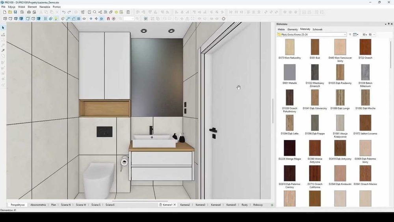Screen dimensions: 394x222
Task: Open the Roboczy tab
Action: (x=258, y=205)
